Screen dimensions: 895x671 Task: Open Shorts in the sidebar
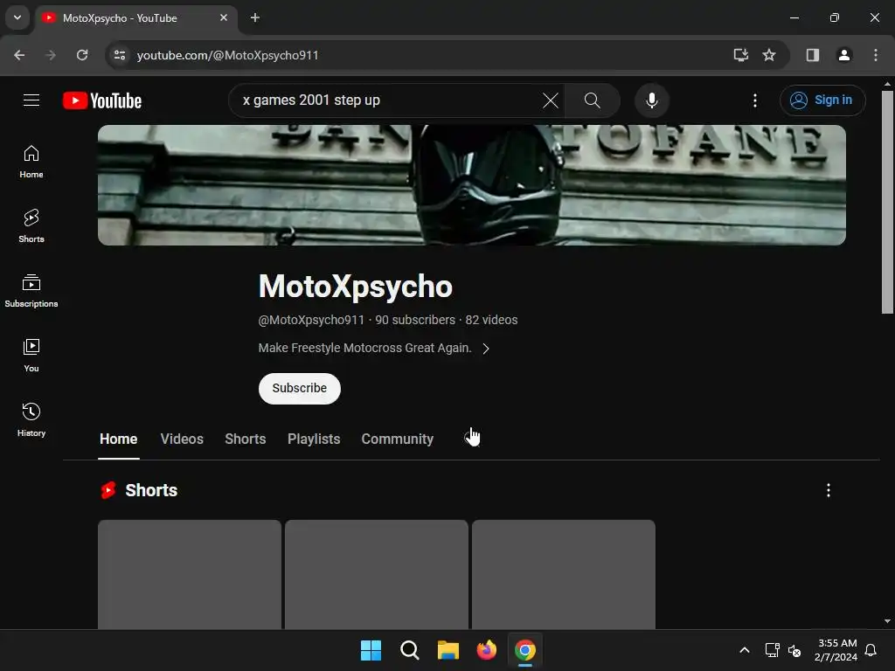click(31, 226)
